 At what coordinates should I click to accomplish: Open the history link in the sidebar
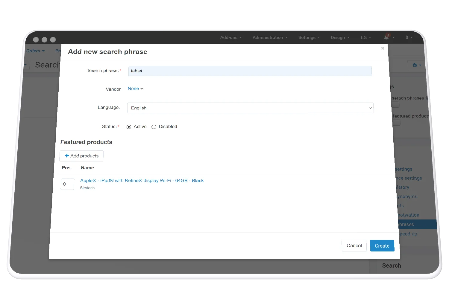coord(403,187)
